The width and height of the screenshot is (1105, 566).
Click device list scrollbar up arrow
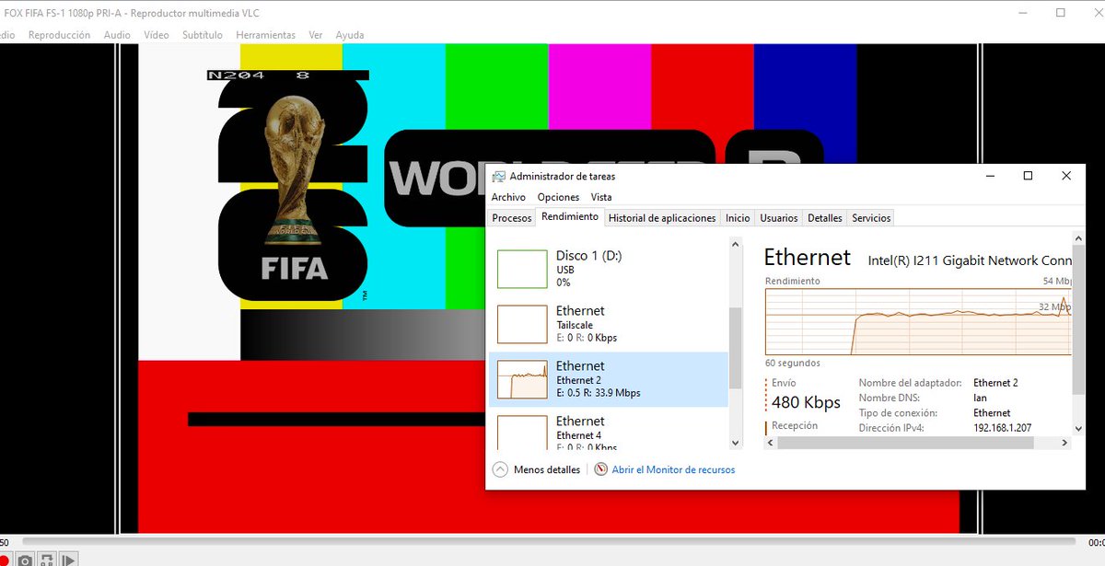coord(736,245)
